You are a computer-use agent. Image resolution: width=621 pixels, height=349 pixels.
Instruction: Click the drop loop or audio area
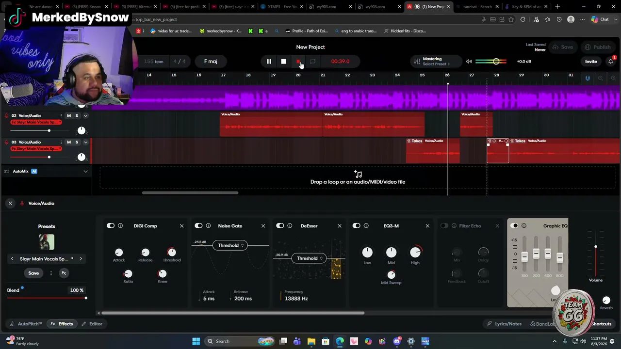click(x=358, y=178)
